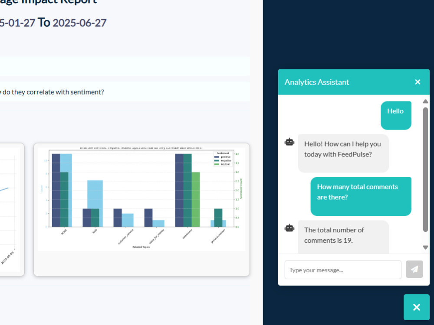434x325 pixels.
Task: Click the 'Analytics Assistant' header title
Action: tap(317, 82)
